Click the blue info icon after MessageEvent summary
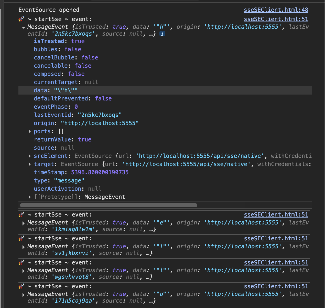325x308 pixels. (x=162, y=34)
